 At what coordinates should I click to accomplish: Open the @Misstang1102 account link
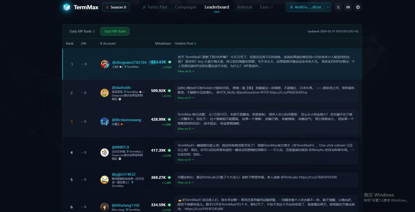tap(126, 205)
